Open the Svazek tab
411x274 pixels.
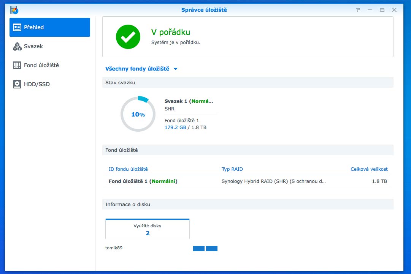(33, 46)
